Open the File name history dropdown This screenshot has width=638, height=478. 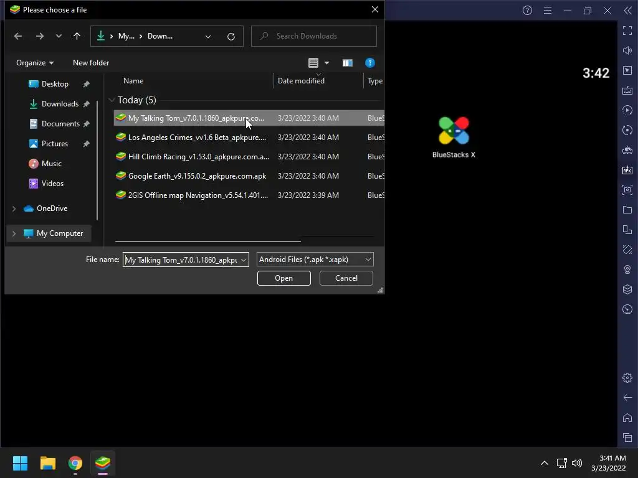[x=244, y=260]
